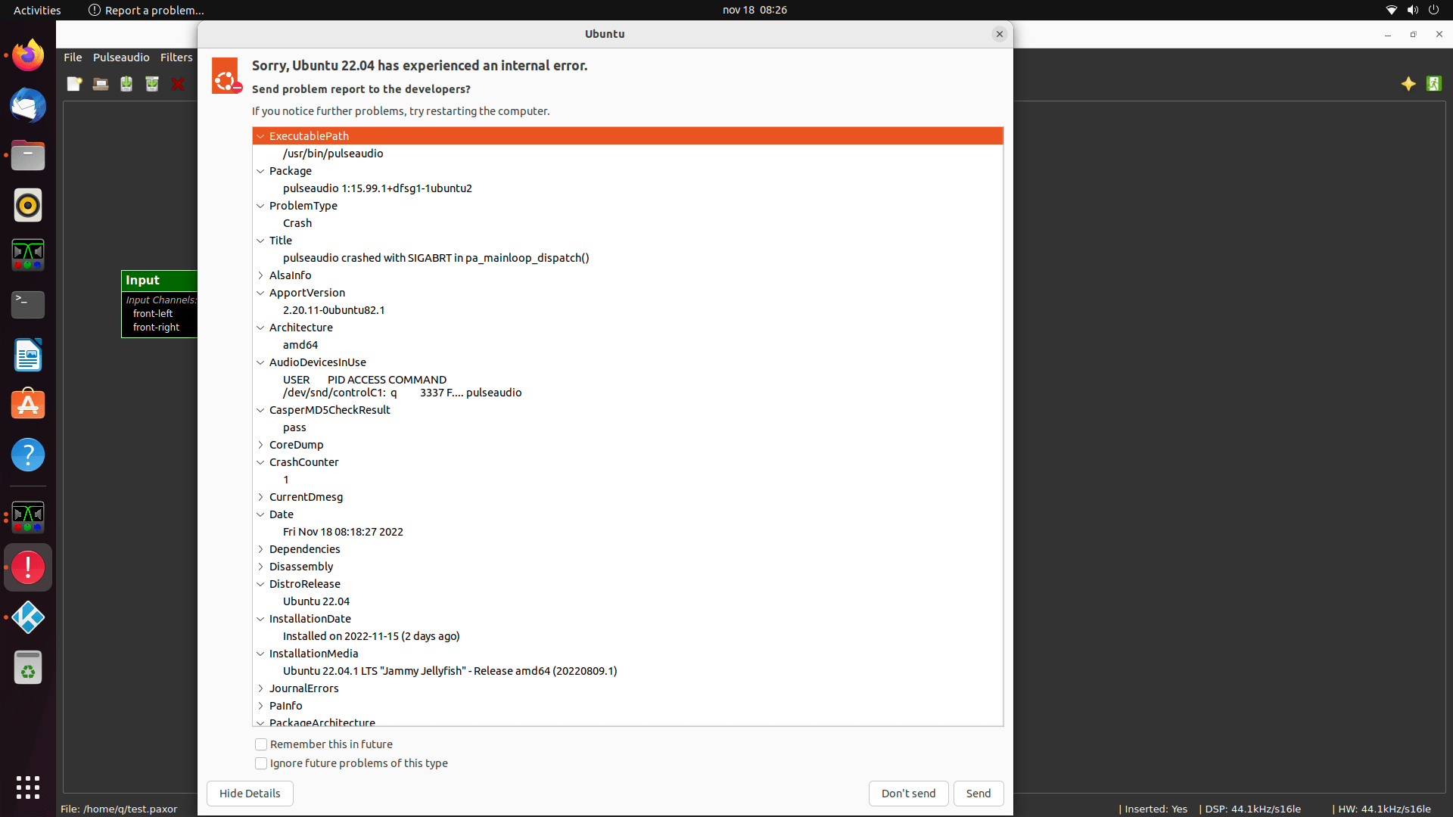Collapse the AudioDevicesInUse entry
Viewport: 1453px width, 817px height.
pyautogui.click(x=260, y=362)
